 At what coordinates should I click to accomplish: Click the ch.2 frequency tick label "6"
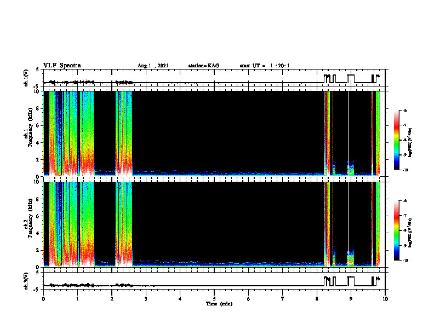click(38, 216)
